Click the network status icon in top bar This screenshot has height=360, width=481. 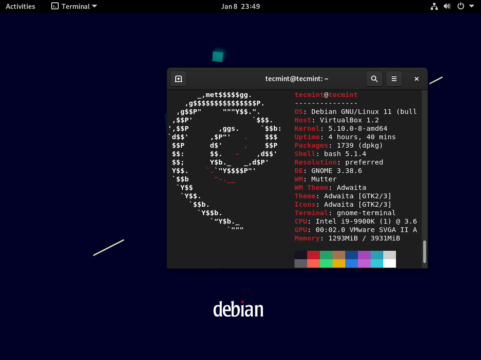[434, 6]
